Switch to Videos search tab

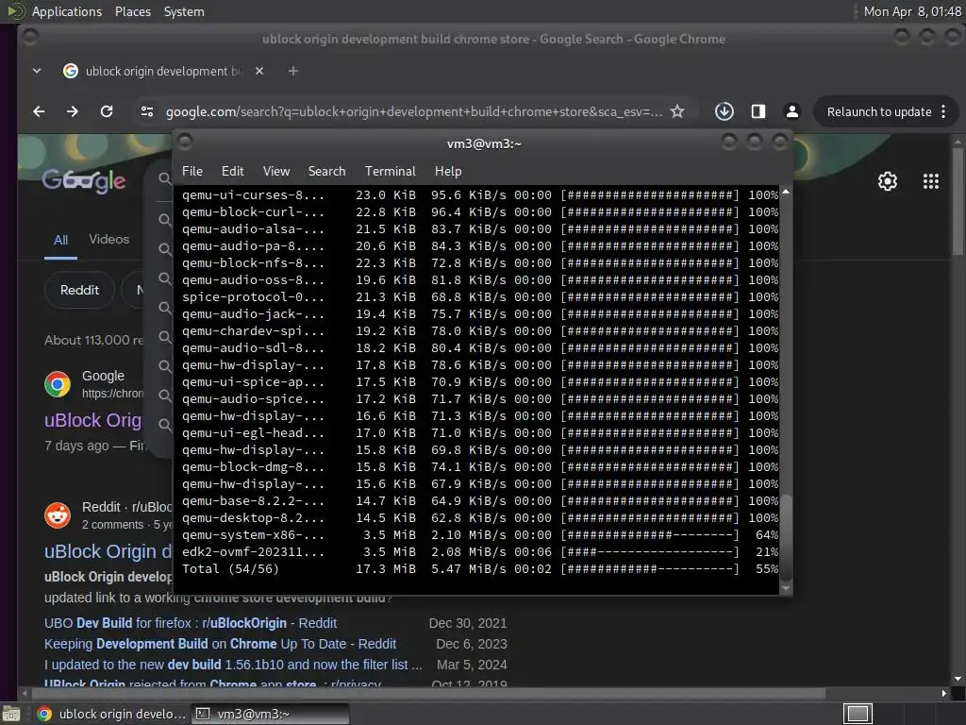[x=109, y=239]
